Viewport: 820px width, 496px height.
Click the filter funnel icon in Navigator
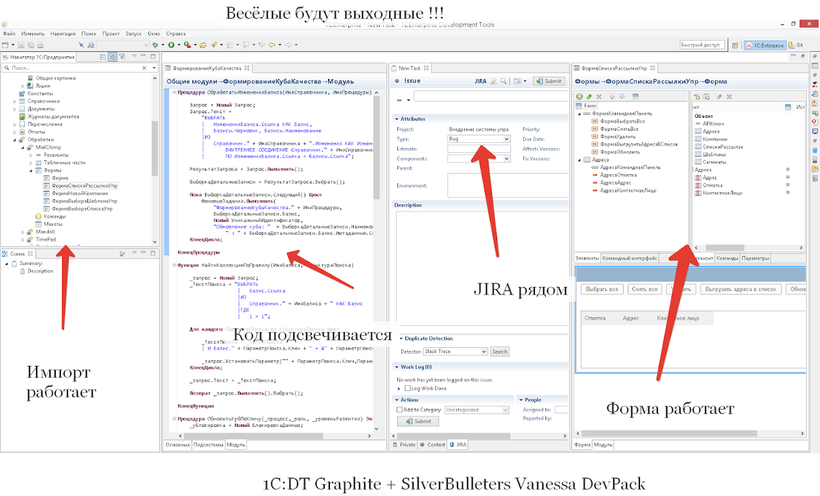click(x=122, y=57)
